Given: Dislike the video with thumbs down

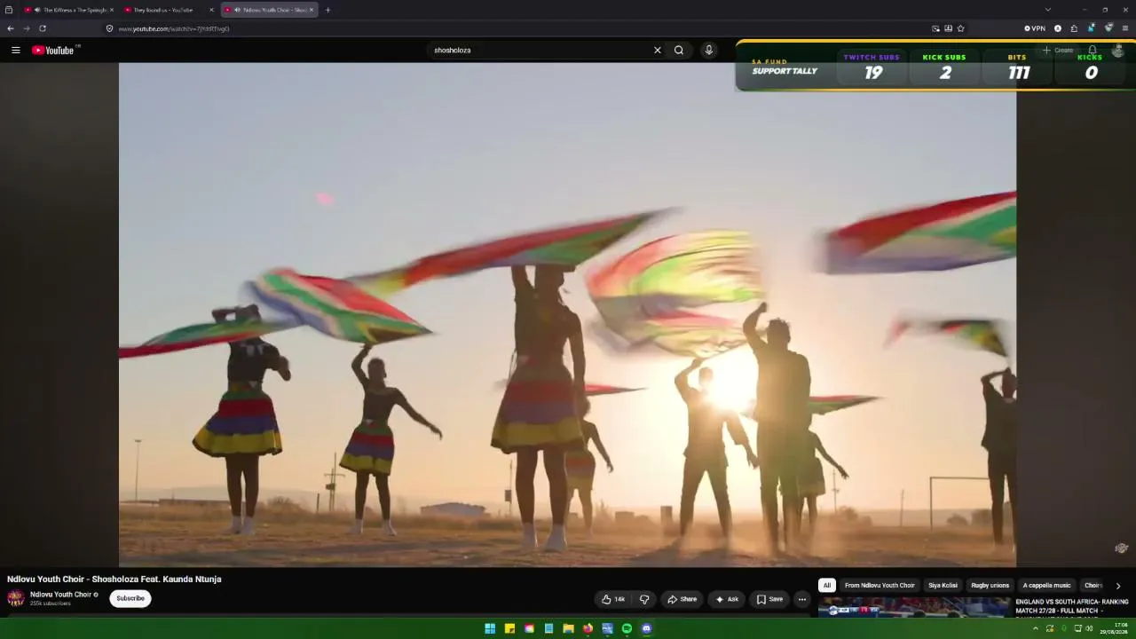Looking at the screenshot, I should 644,599.
